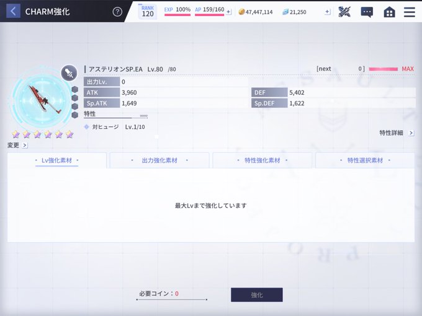
Task: Switch to the 出力強化素材 tab
Action: point(159,160)
